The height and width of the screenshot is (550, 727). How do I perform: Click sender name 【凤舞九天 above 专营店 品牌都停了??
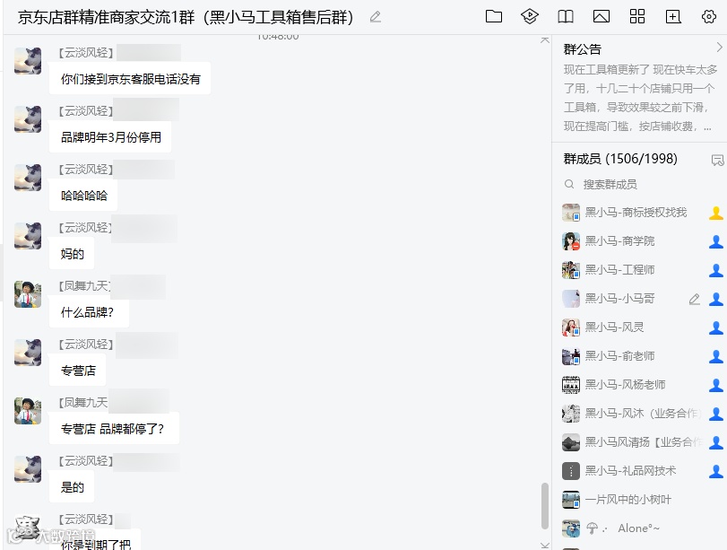pyautogui.click(x=83, y=402)
